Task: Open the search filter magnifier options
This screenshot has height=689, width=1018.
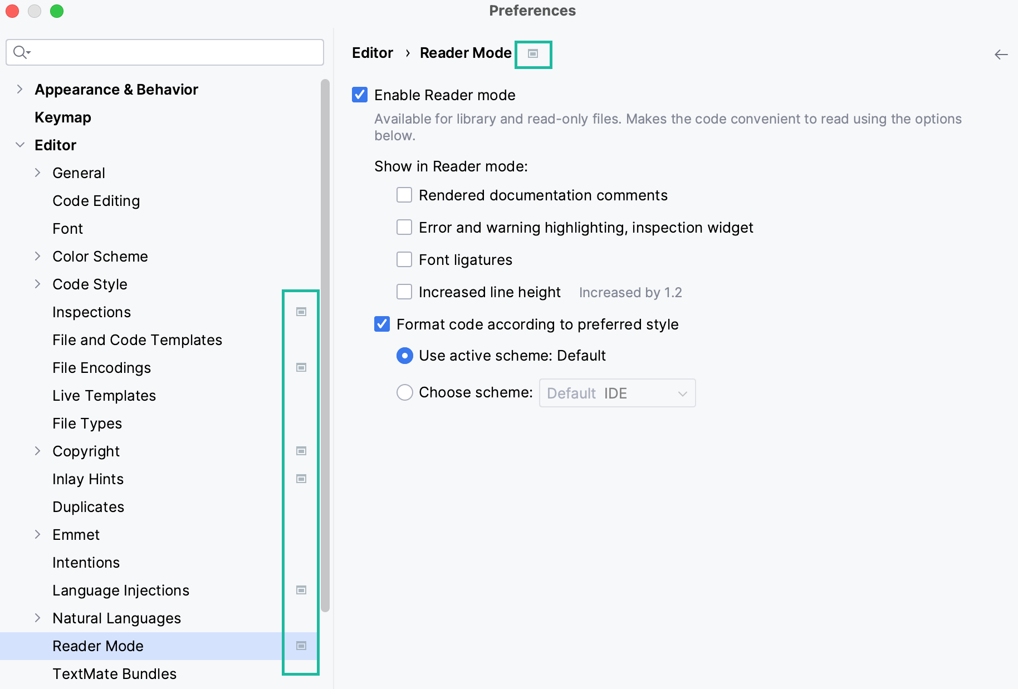Action: point(22,52)
